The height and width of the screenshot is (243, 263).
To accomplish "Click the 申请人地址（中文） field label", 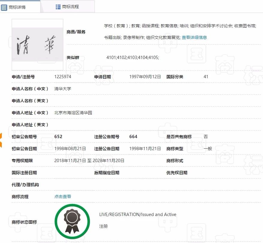I will [30, 113].
